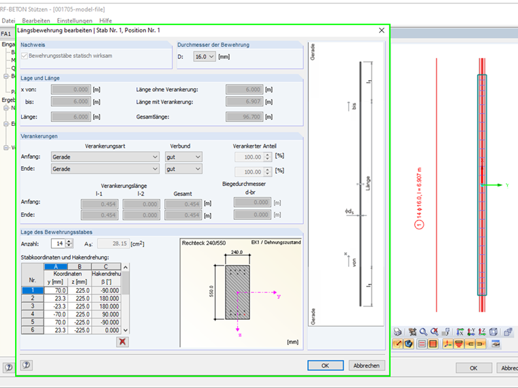
Task: Click the x von field showing 0.000
Action: 71,89
